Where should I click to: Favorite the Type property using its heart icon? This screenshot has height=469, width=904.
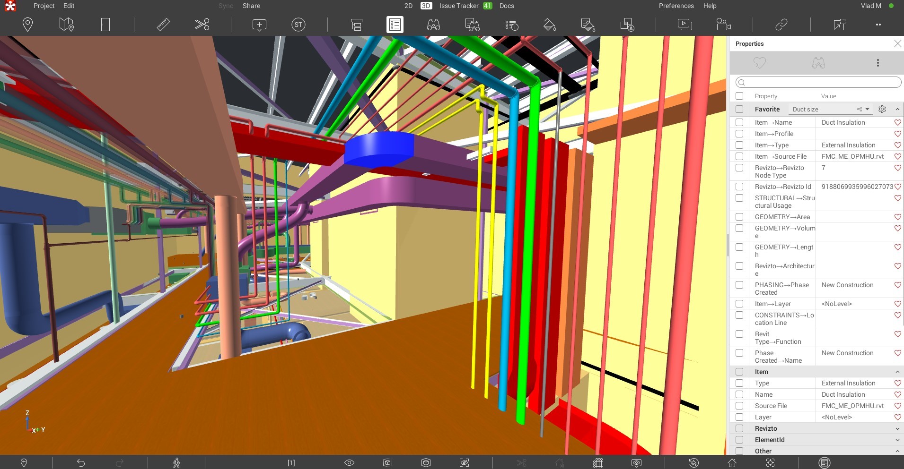click(x=897, y=383)
